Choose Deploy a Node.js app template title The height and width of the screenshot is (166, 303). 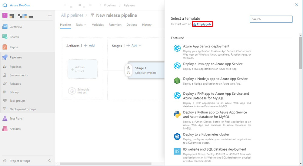click(215, 79)
